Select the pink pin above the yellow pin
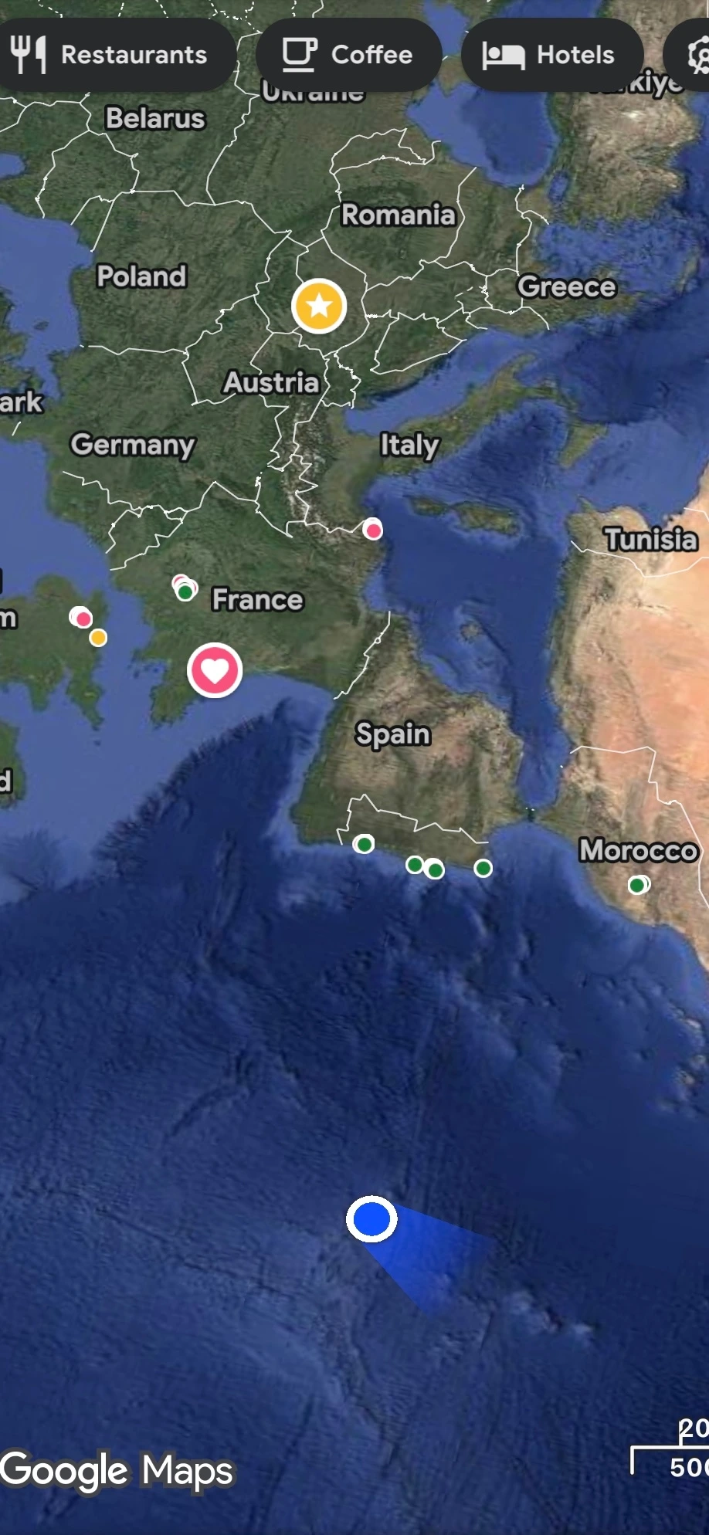This screenshot has height=1535, width=709. point(83,618)
